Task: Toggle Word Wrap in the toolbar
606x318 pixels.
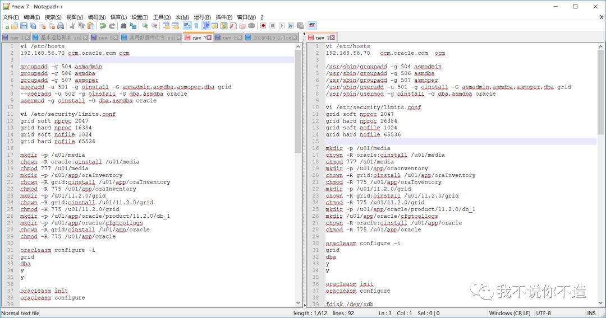Action: (187, 26)
